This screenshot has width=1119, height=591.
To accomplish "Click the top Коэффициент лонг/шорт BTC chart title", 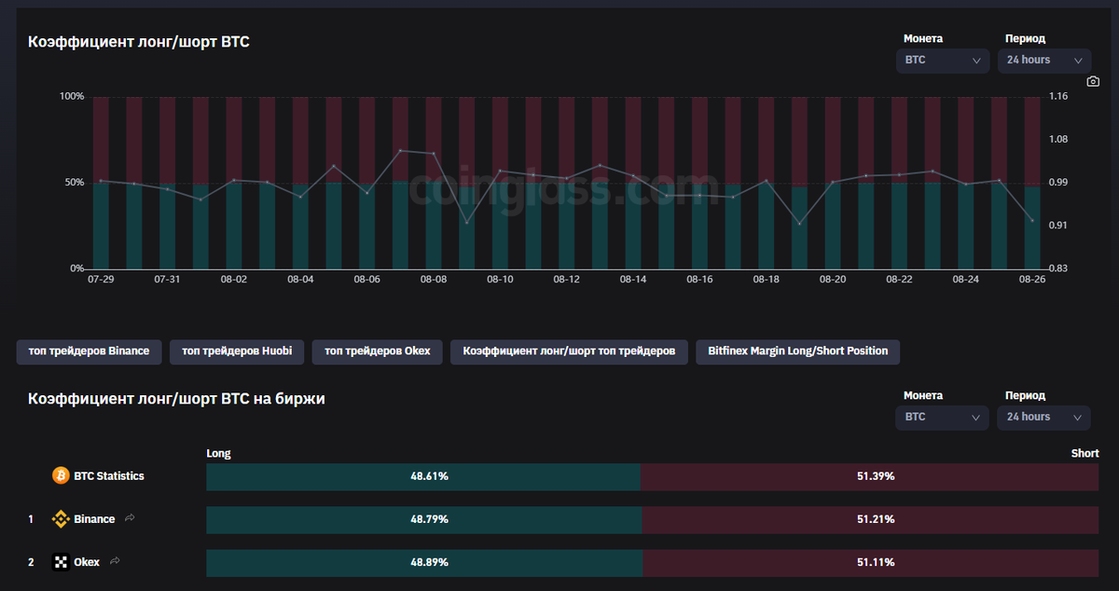I will coord(139,42).
